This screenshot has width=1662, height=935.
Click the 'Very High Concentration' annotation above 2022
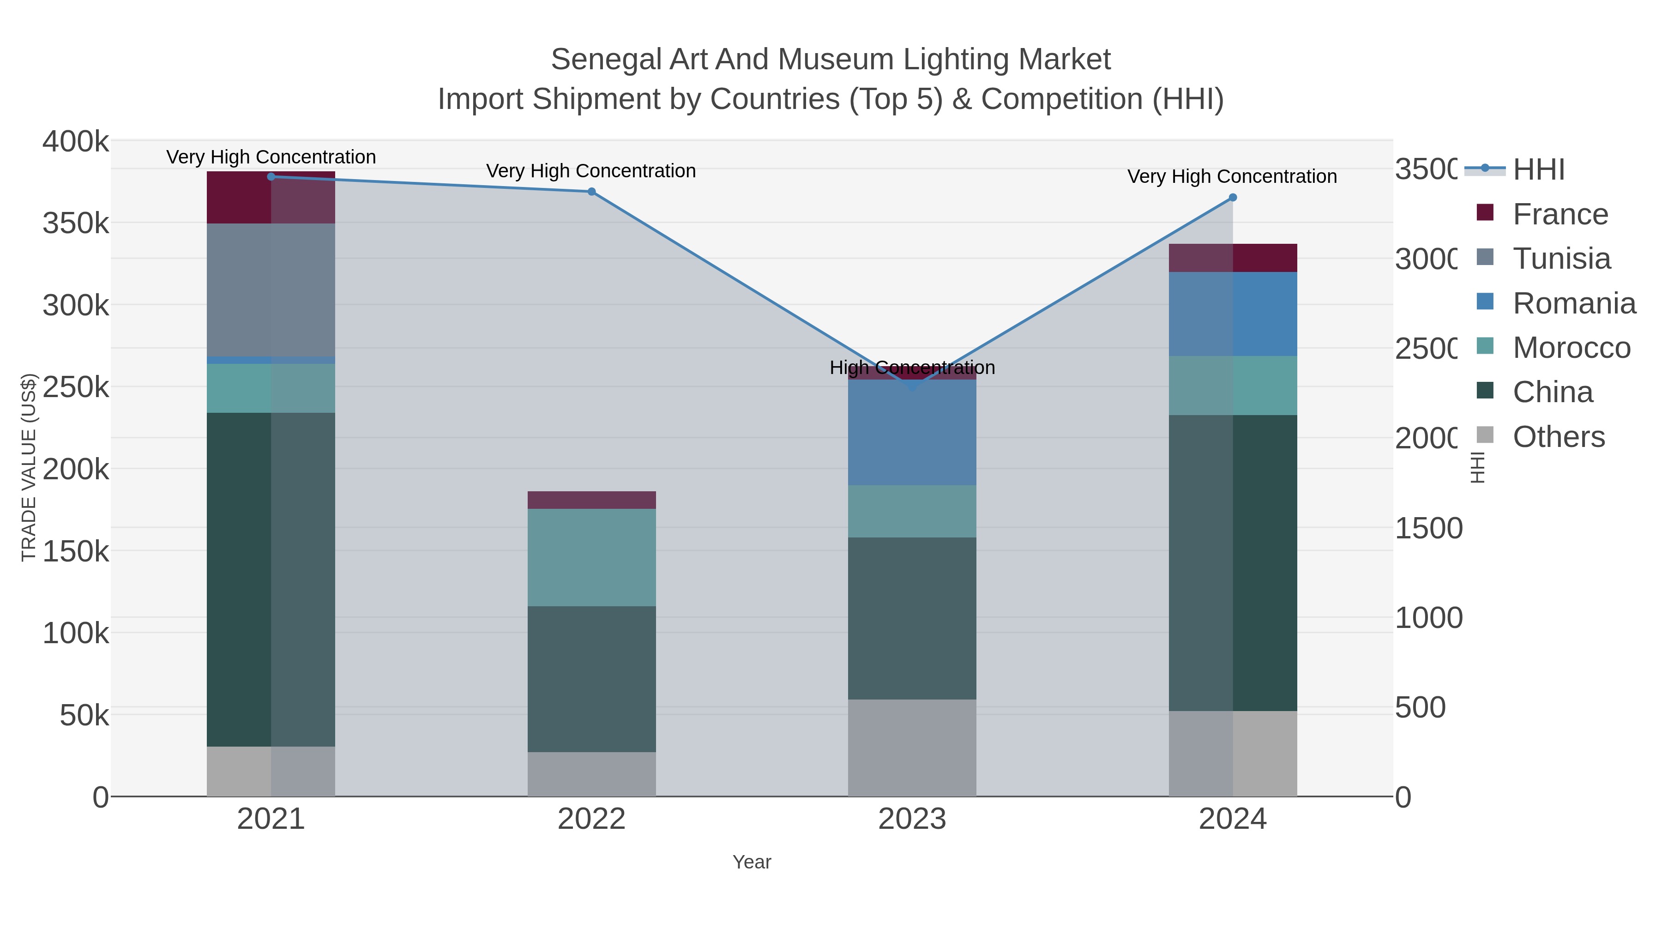(591, 171)
